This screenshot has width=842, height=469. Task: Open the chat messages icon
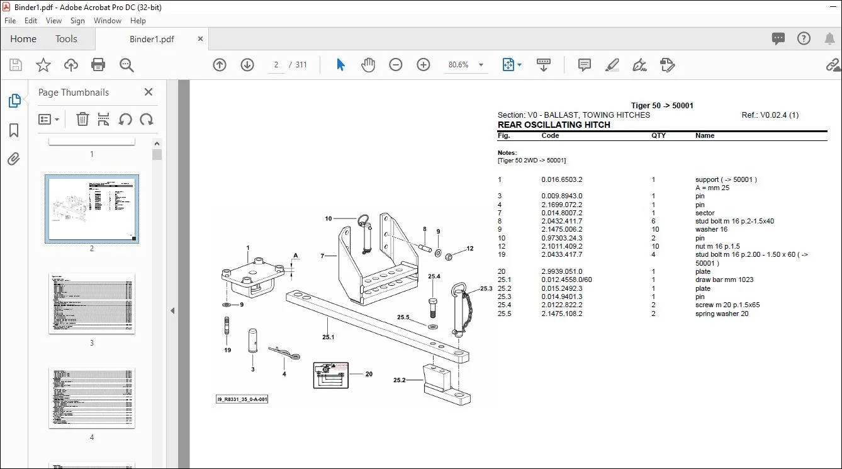tap(778, 39)
